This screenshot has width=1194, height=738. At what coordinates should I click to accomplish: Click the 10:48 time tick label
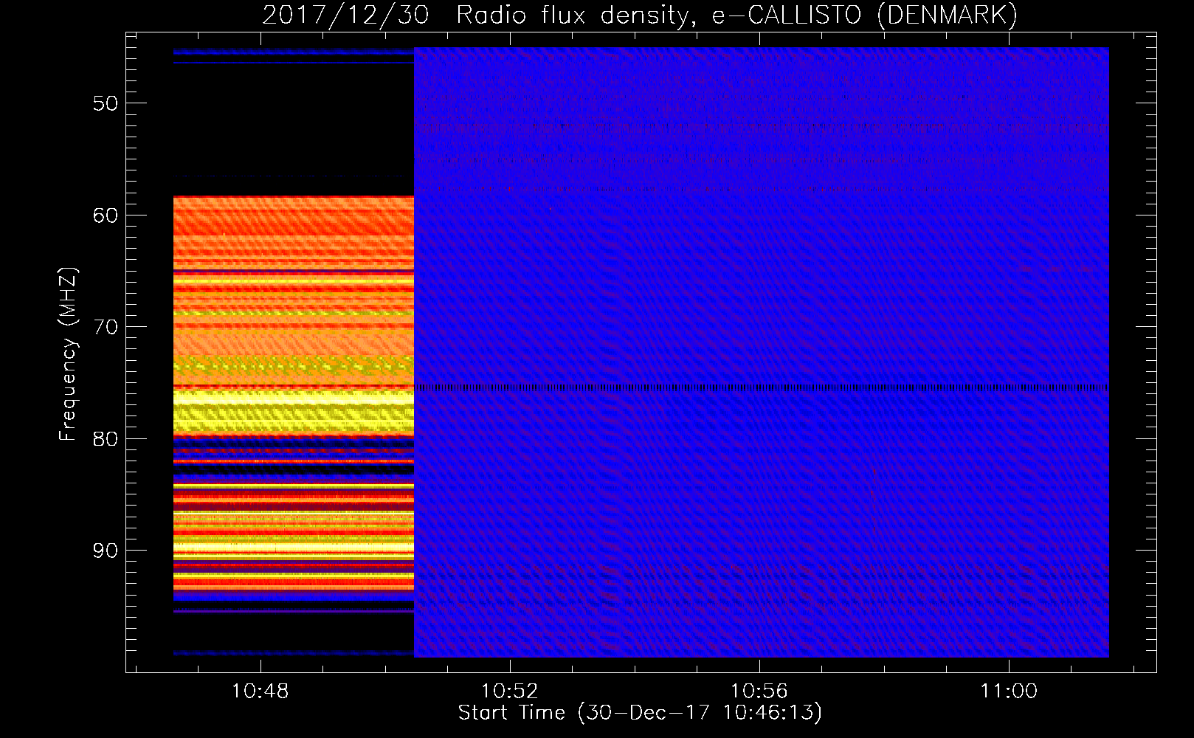[260, 692]
